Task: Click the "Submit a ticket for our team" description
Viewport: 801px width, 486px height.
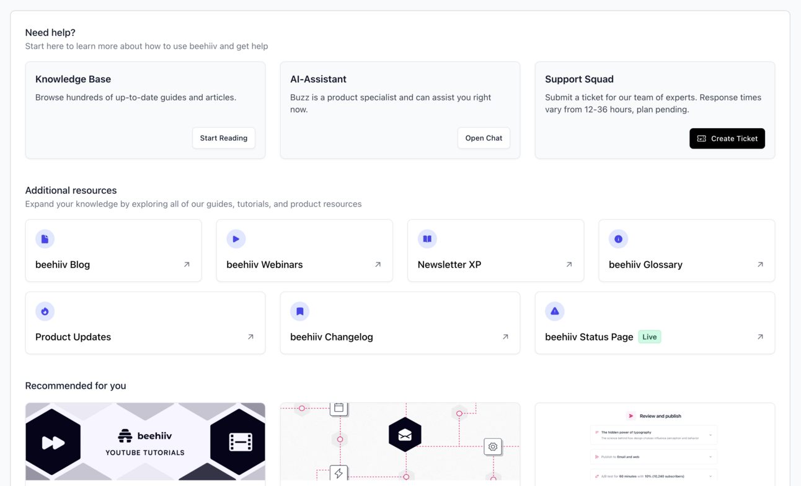Action: point(653,103)
